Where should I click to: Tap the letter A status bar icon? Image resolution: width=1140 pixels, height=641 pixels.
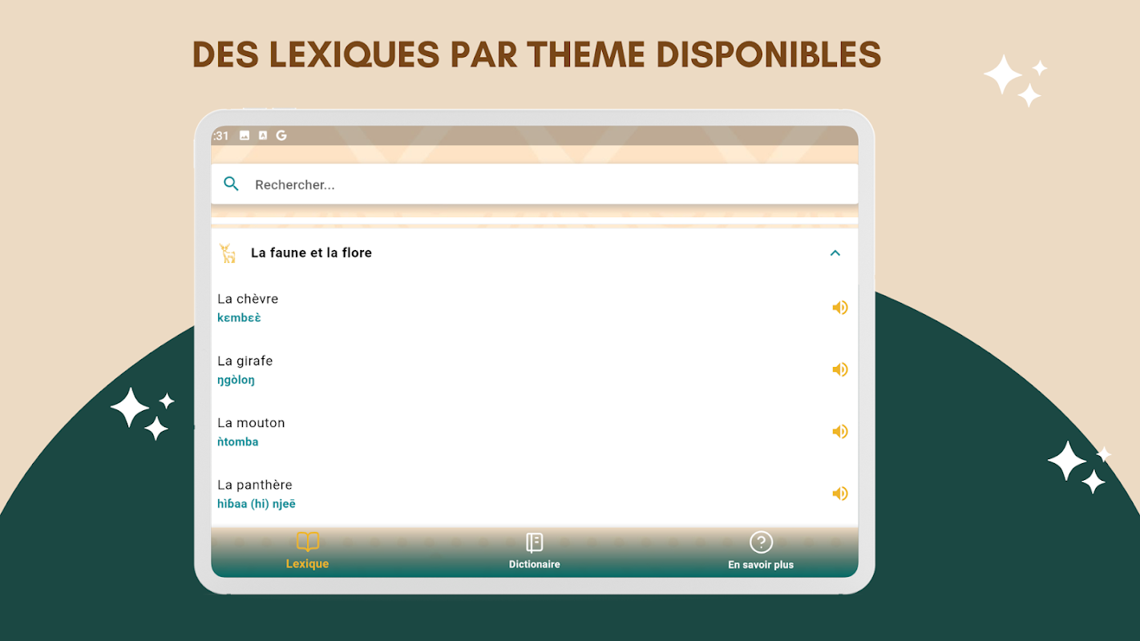(263, 135)
